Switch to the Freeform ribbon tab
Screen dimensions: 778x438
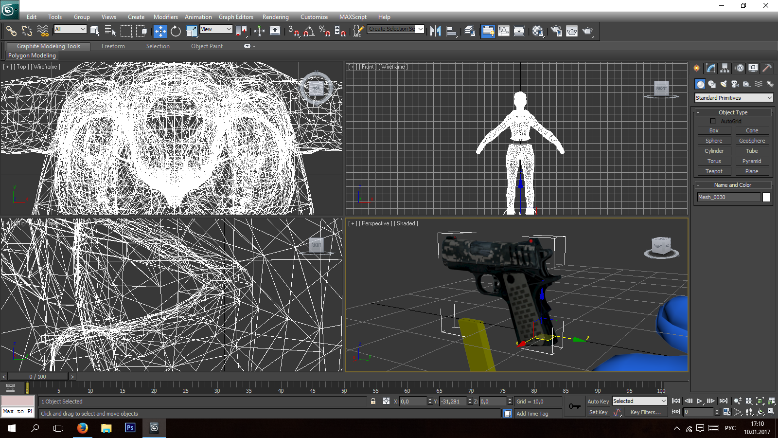(113, 46)
